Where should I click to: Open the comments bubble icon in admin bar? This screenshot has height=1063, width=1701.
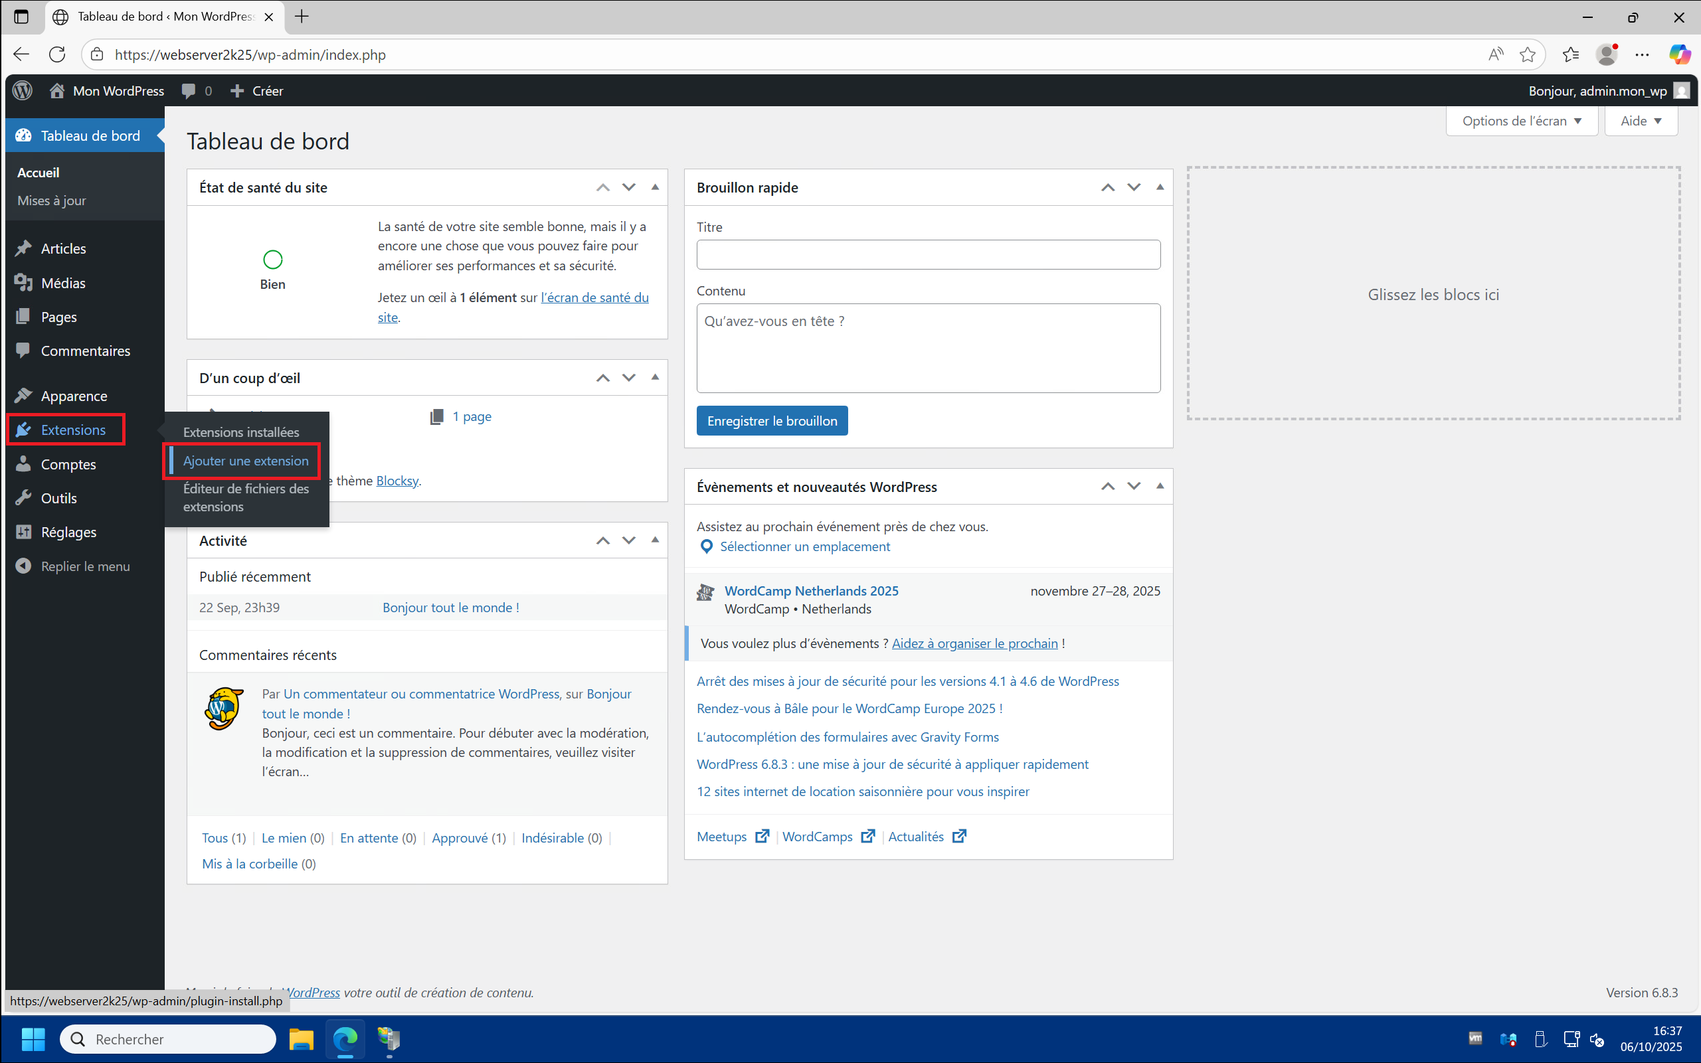[x=189, y=91]
